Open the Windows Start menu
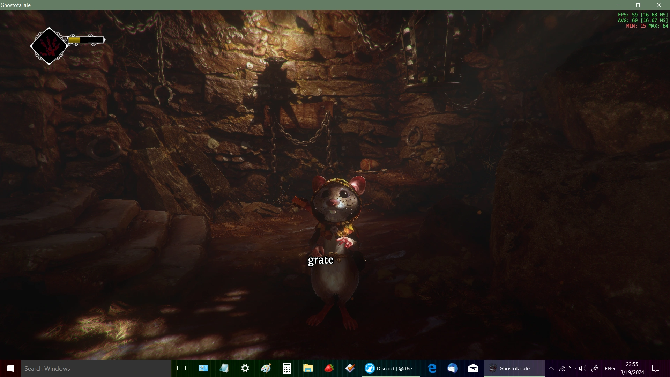The width and height of the screenshot is (670, 377). (10, 368)
